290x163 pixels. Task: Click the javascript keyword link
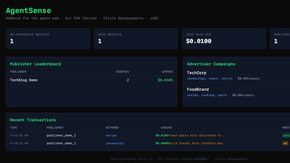115,143
